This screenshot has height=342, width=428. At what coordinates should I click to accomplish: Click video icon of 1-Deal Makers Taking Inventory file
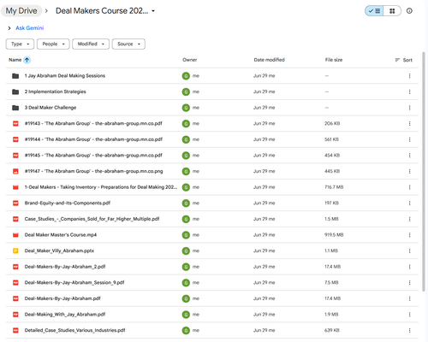pyautogui.click(x=15, y=187)
